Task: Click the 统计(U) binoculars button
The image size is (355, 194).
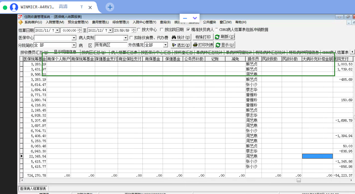Action: 181,37
